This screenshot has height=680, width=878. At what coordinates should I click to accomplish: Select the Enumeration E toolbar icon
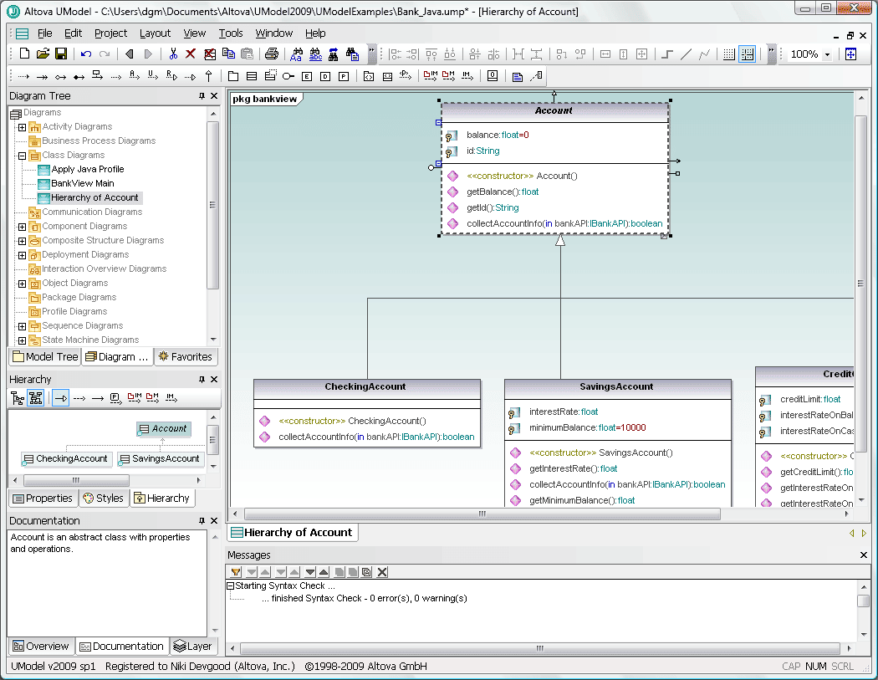tap(307, 75)
